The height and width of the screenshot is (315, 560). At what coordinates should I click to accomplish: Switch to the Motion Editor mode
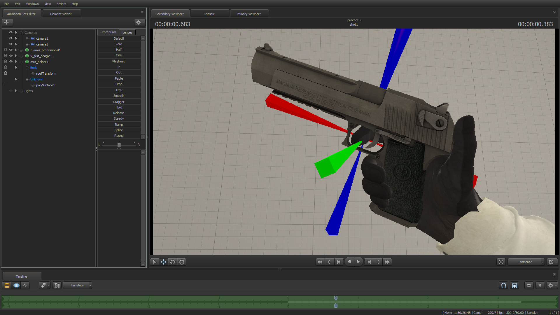(16, 285)
